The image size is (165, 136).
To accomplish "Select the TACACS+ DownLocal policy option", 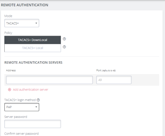I will 33,40.
